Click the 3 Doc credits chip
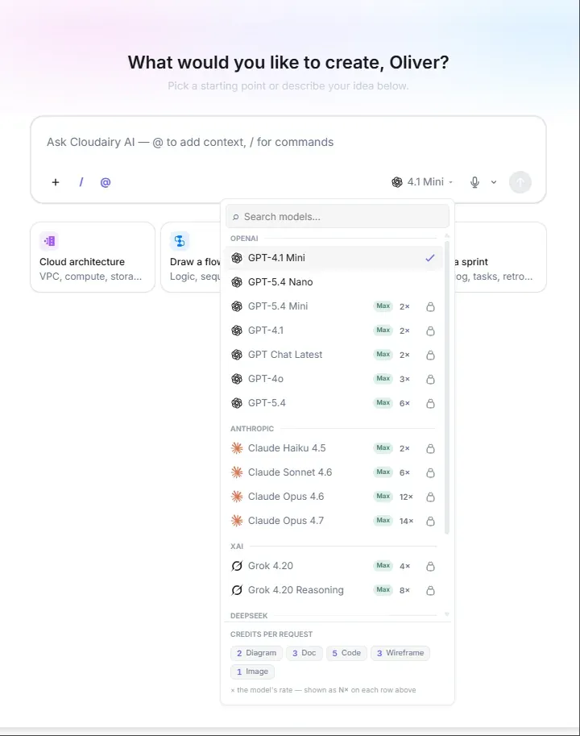The height and width of the screenshot is (736, 580). tap(304, 653)
